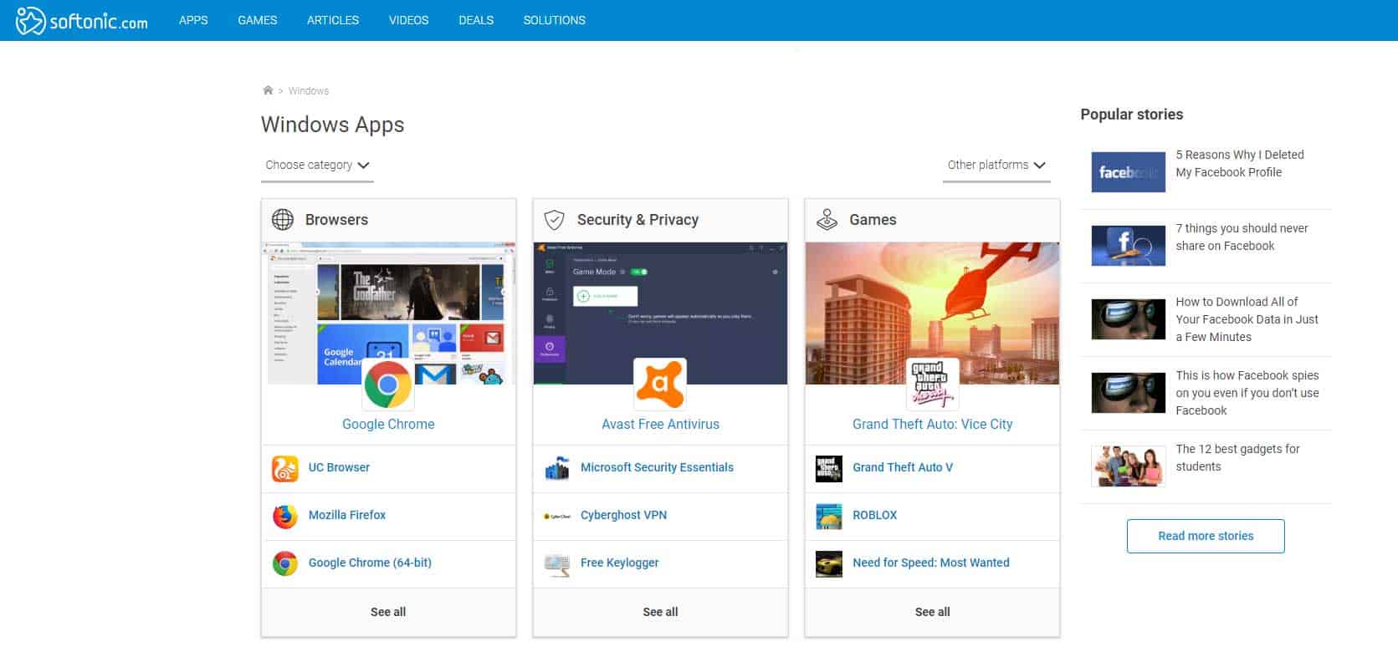Click the Need for Speed icon
The image size is (1398, 647).
829,563
